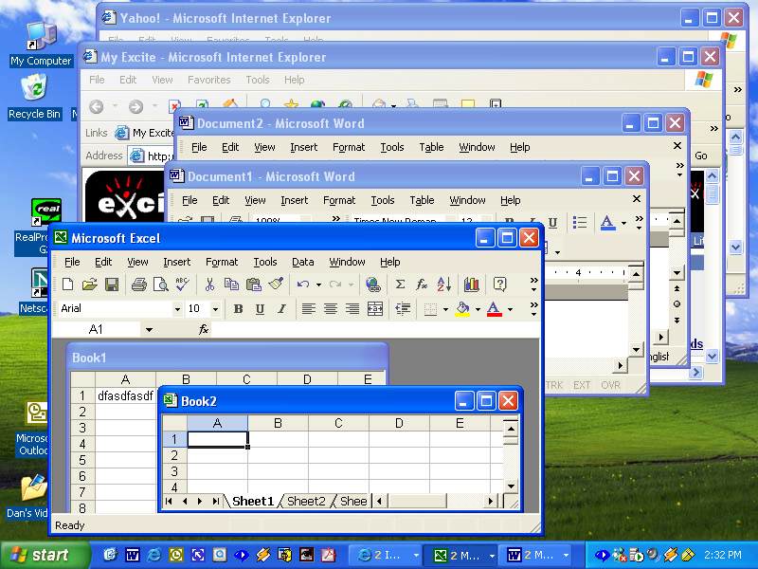Click the Copy icon in Excel toolbar
Viewport: 758px width, 569px height.
tap(231, 284)
